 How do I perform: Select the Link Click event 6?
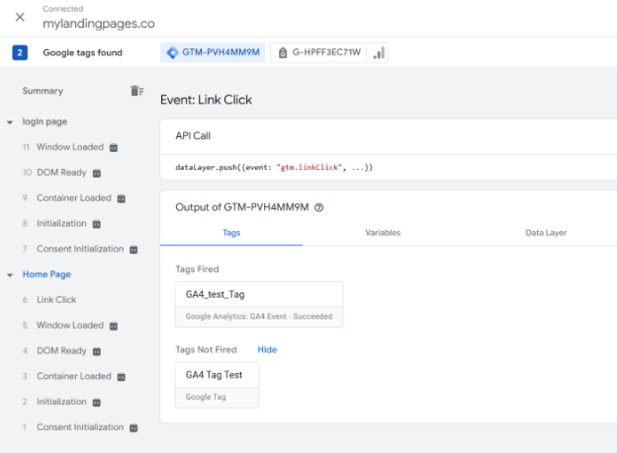tap(55, 300)
